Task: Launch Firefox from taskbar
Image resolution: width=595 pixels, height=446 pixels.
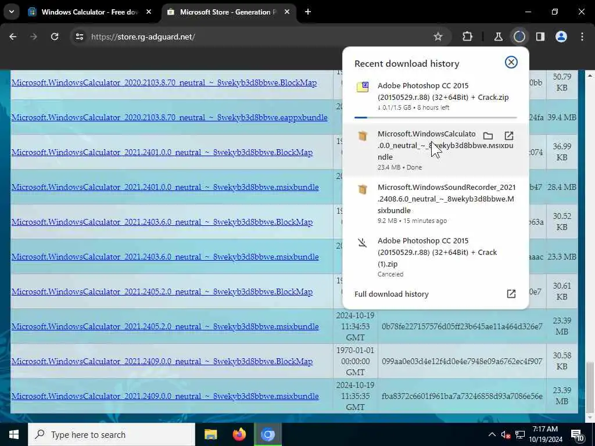Action: click(x=239, y=434)
